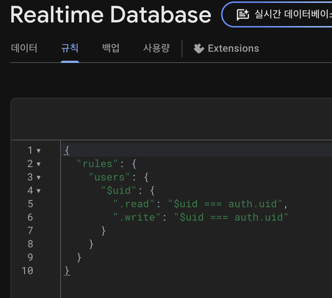Screen dimensions: 332x298
Task: Collapse the "rules" block on line 2
Action: 38,164
